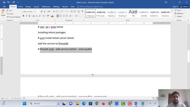The width and height of the screenshot is (190, 107).
Task: Apply the Title style
Action: point(133,13)
